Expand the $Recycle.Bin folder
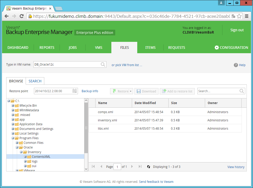This screenshot has width=253, height=188. tap(13, 106)
